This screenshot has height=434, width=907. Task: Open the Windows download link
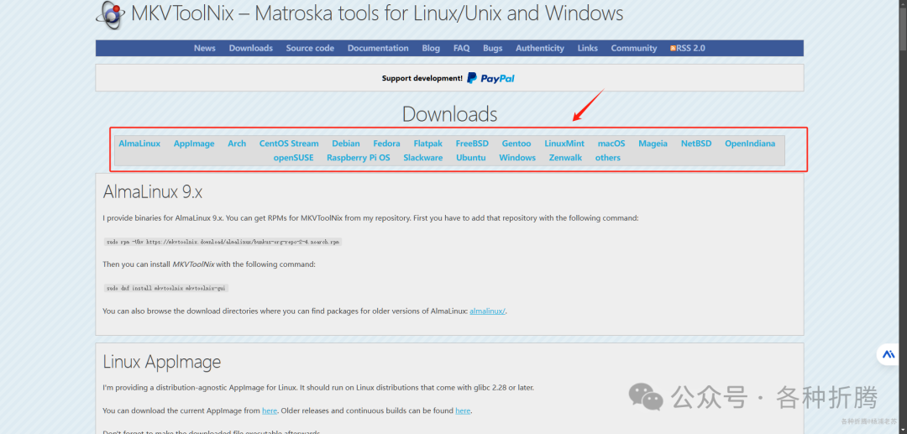pyautogui.click(x=517, y=157)
